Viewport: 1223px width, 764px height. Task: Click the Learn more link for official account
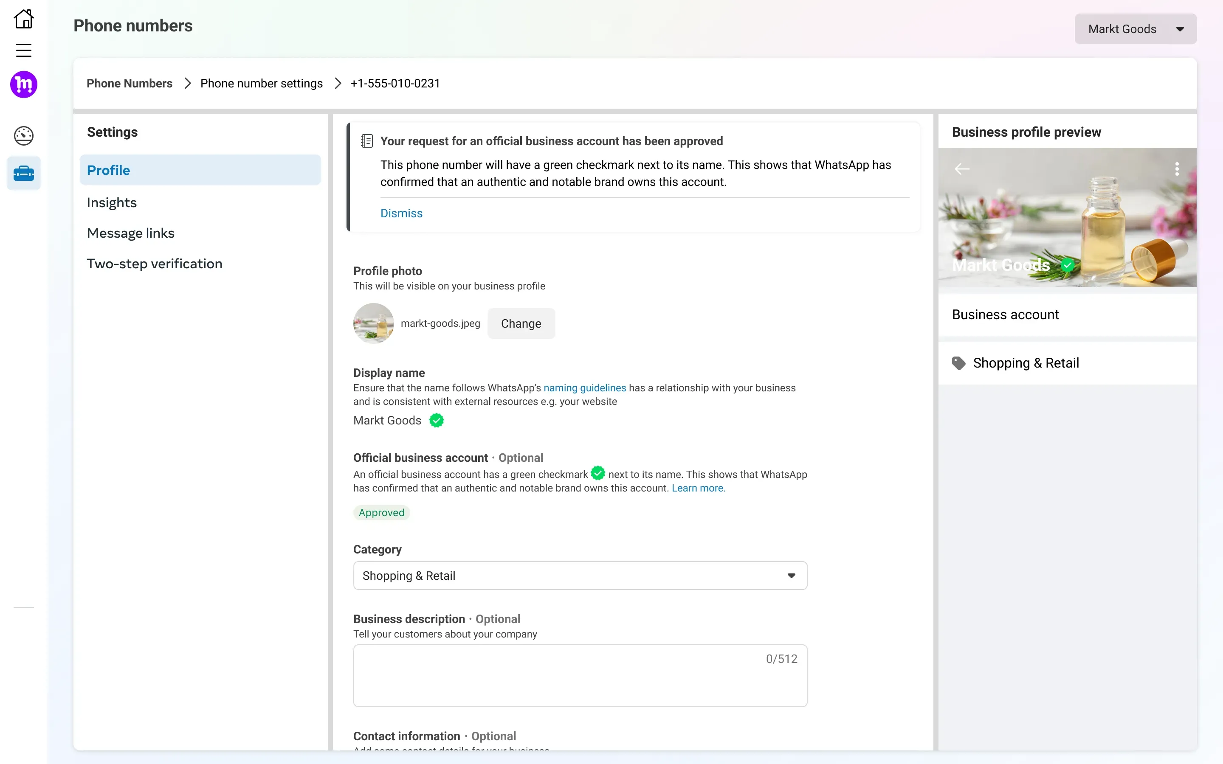coord(697,488)
